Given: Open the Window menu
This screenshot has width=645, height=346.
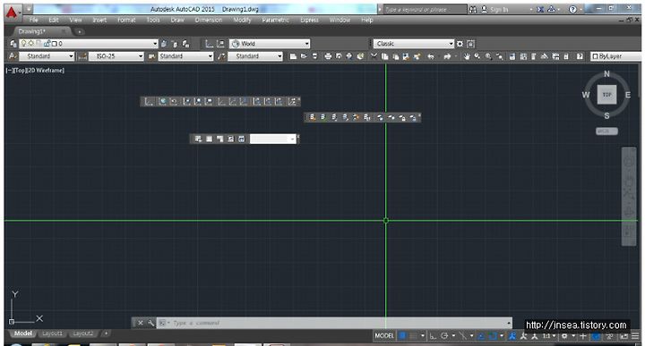Looking at the screenshot, I should (x=340, y=20).
